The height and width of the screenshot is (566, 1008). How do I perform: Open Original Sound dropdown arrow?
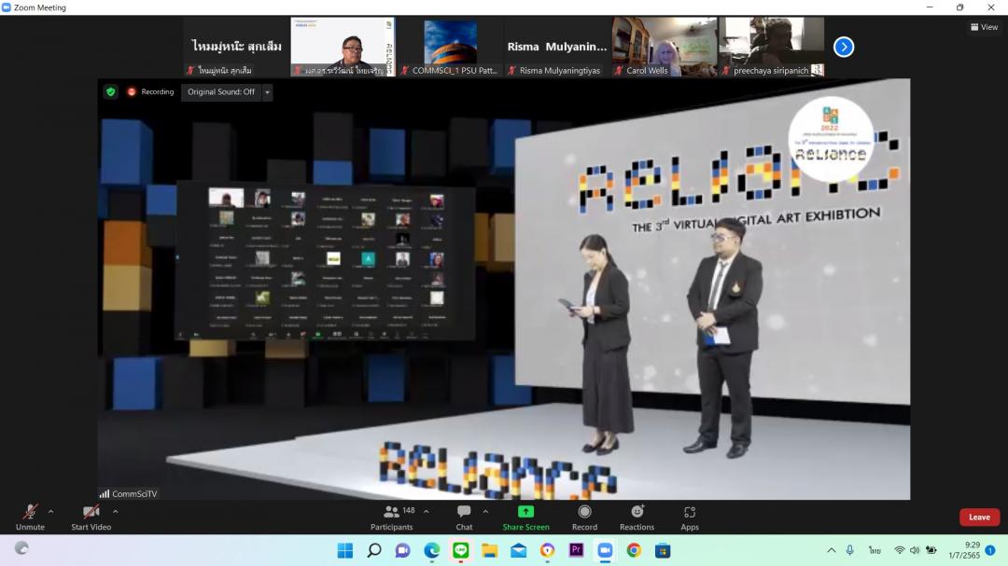tap(268, 92)
